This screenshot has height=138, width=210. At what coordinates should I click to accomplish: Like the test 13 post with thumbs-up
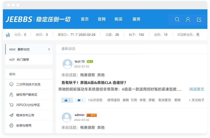67,100
